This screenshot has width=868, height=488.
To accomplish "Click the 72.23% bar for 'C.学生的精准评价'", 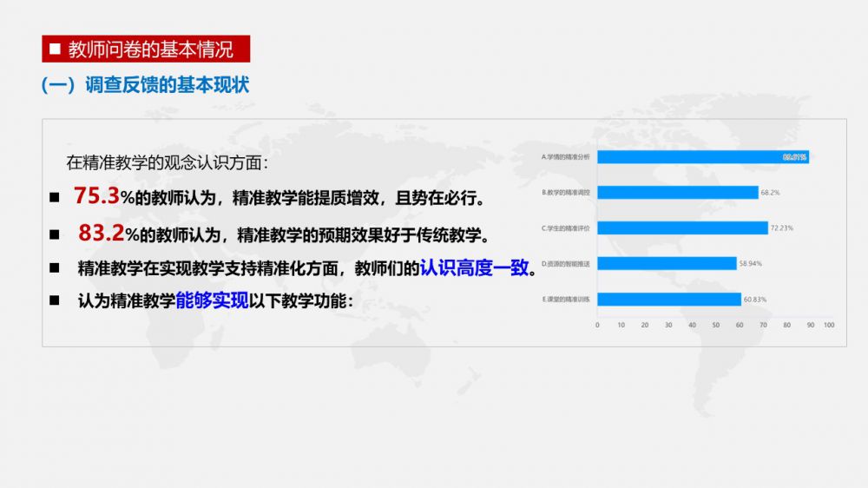I will click(682, 228).
